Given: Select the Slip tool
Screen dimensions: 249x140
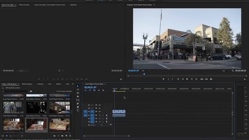Looking at the screenshot, I should [78, 100].
